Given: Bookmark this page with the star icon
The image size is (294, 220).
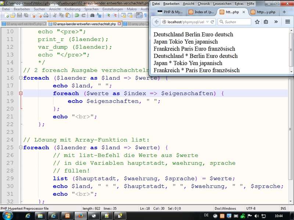Looking at the screenshot, I should pyautogui.click(x=257, y=22).
